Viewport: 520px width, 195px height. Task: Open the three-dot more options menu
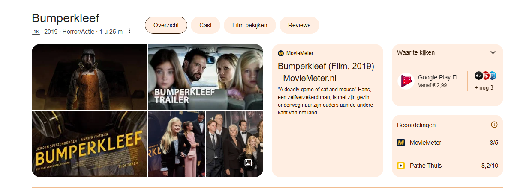tap(129, 31)
